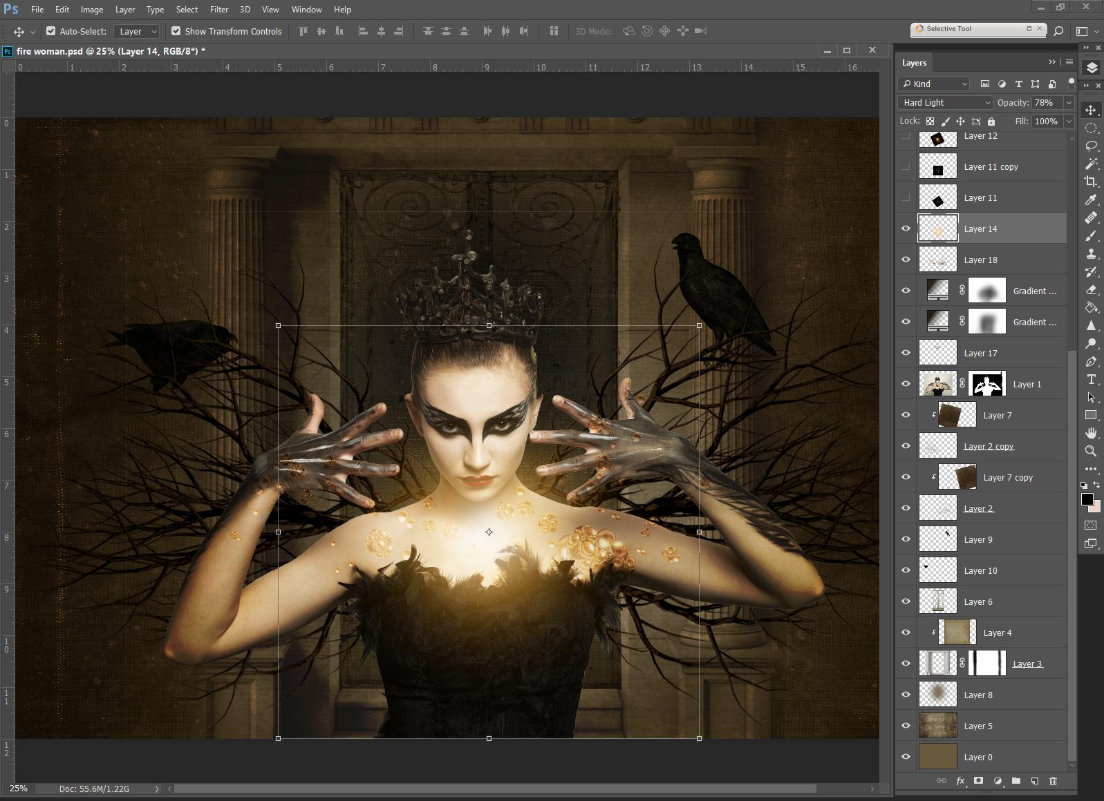Viewport: 1104px width, 801px height.
Task: Click the black foreground color swatch
Action: [1087, 499]
